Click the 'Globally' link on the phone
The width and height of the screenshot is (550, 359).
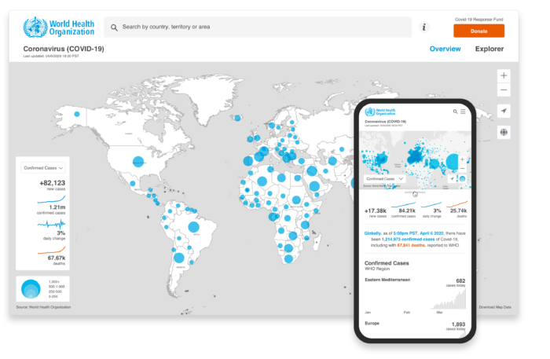pyautogui.click(x=372, y=233)
